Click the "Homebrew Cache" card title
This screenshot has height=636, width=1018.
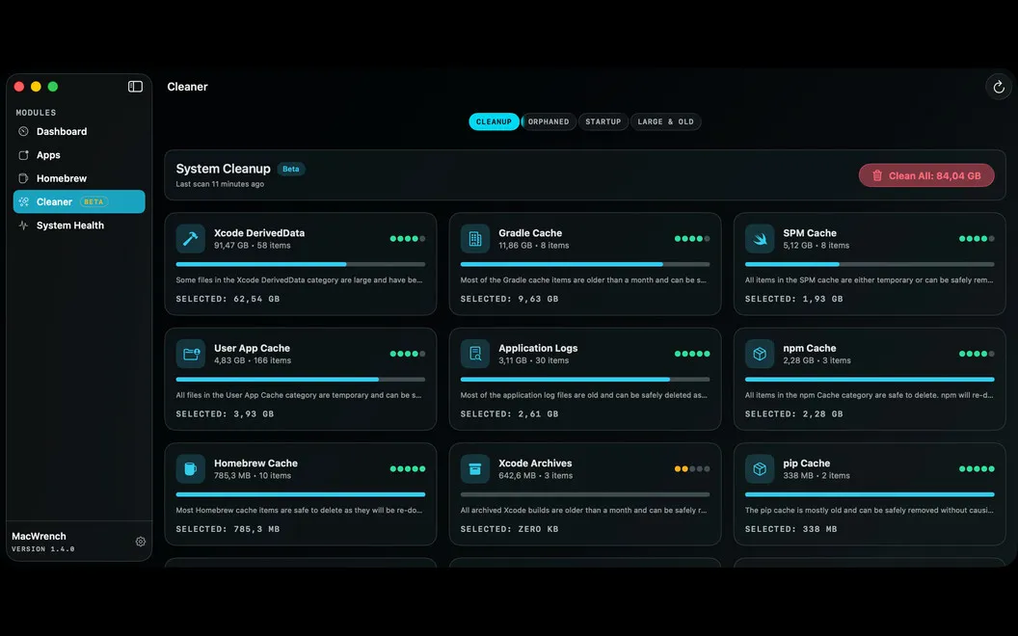coord(255,464)
